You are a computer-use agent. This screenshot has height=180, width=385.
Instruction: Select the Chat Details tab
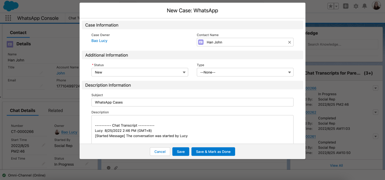click(x=23, y=111)
